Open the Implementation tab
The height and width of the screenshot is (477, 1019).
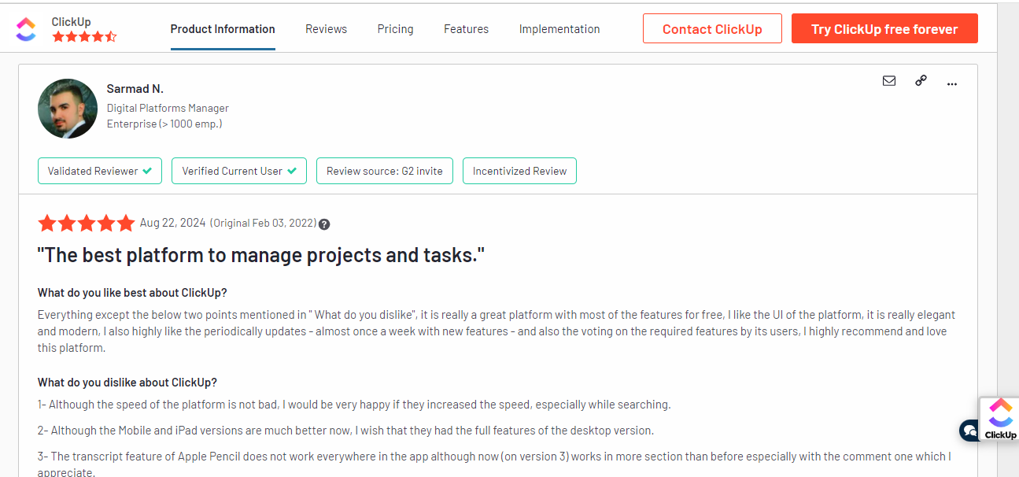coord(559,29)
